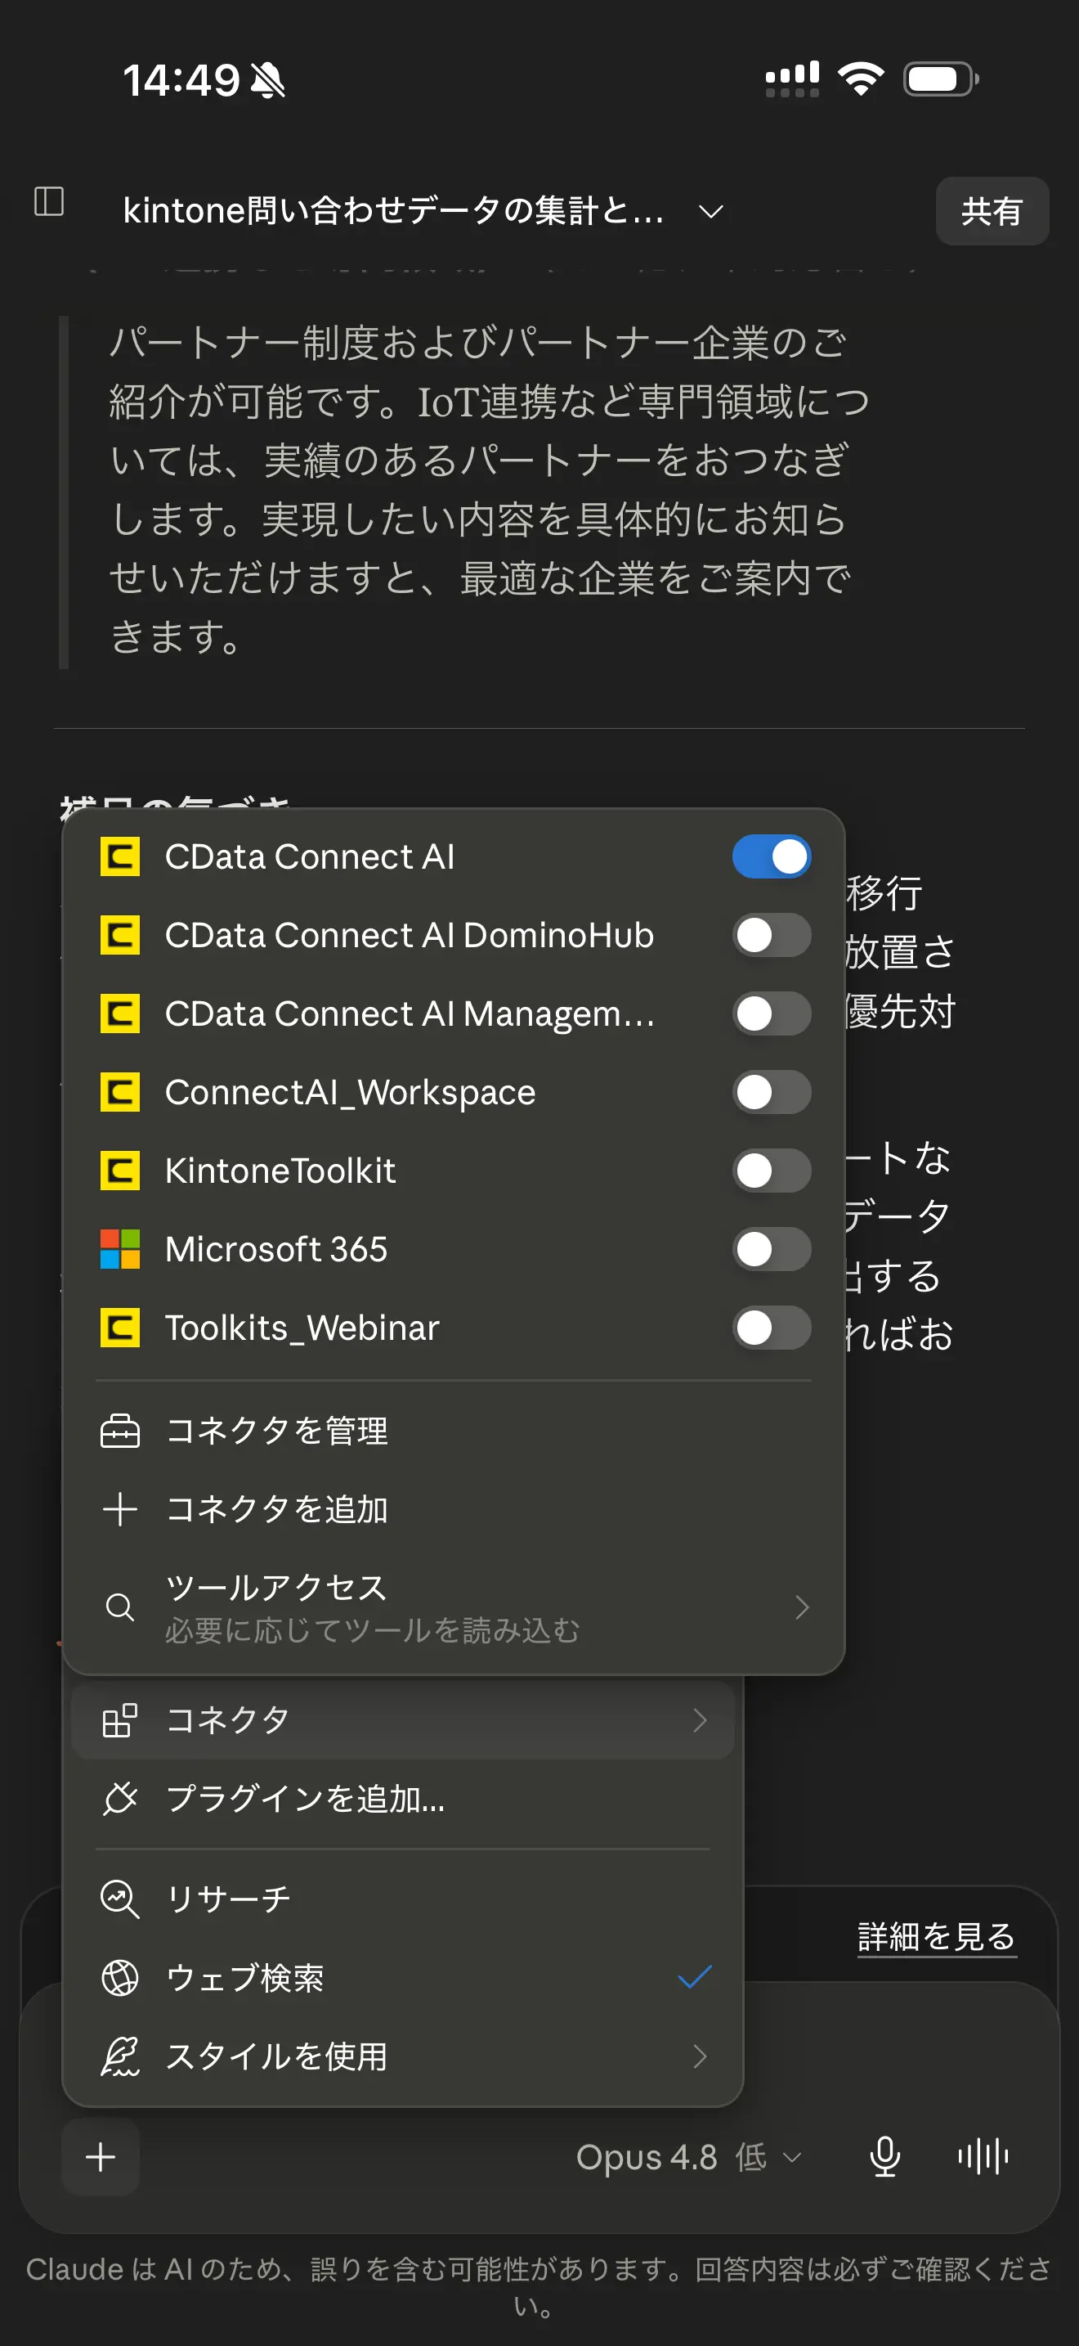Click the ConnectAI_Workspace logo icon
1079x2346 pixels.
(x=120, y=1091)
